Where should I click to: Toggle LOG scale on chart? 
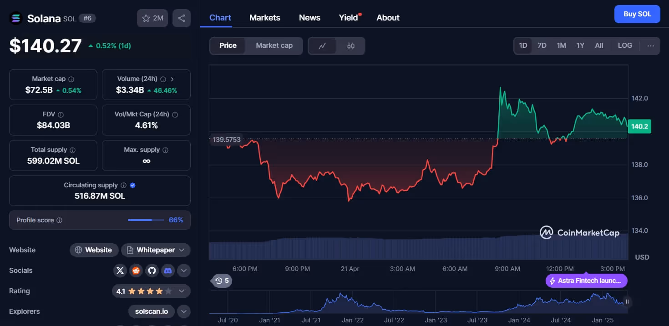pyautogui.click(x=625, y=45)
